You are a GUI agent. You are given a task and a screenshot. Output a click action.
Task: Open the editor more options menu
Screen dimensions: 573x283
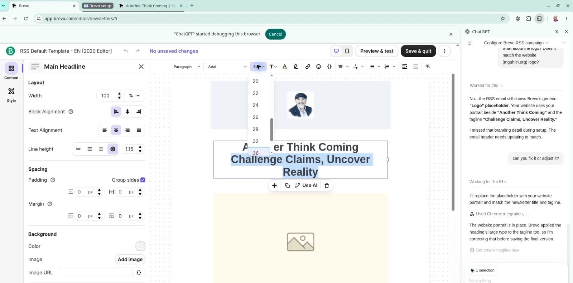click(x=444, y=51)
